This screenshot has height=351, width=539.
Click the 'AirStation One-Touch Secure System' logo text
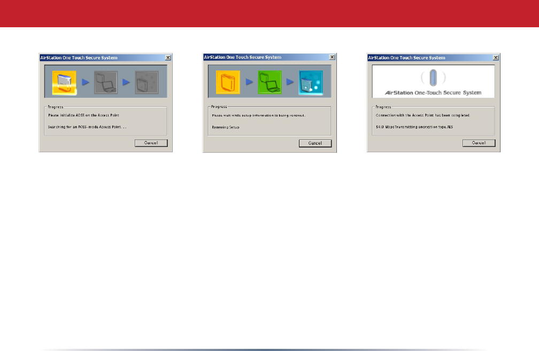pos(433,93)
